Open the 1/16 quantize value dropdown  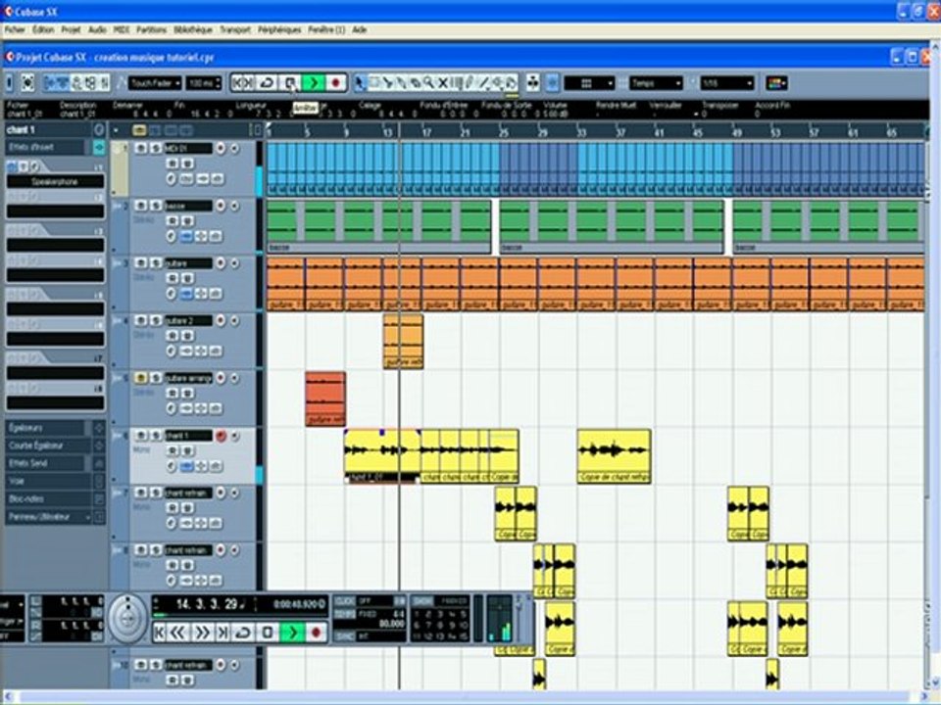point(726,82)
